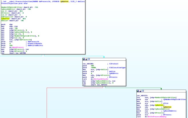Click the highlighted lpBuffer variable definition
Screen dimensions: 188x118
4,19
